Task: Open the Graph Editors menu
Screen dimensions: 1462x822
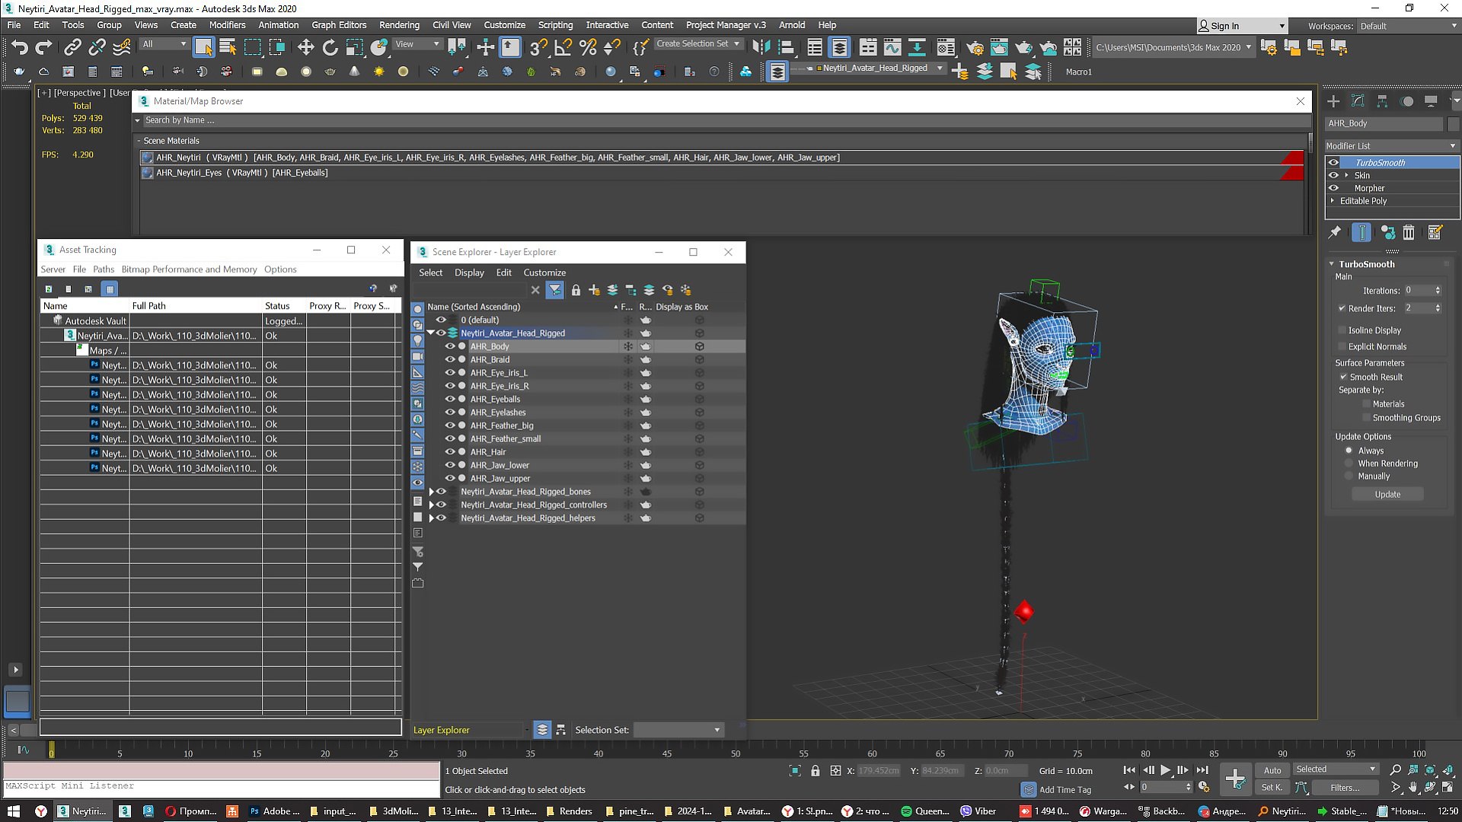Action: pos(339,25)
